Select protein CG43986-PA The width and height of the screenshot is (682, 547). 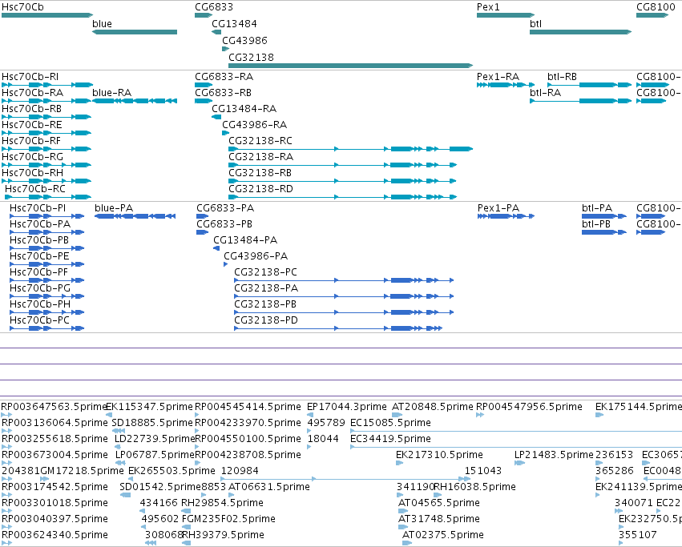coord(256,256)
